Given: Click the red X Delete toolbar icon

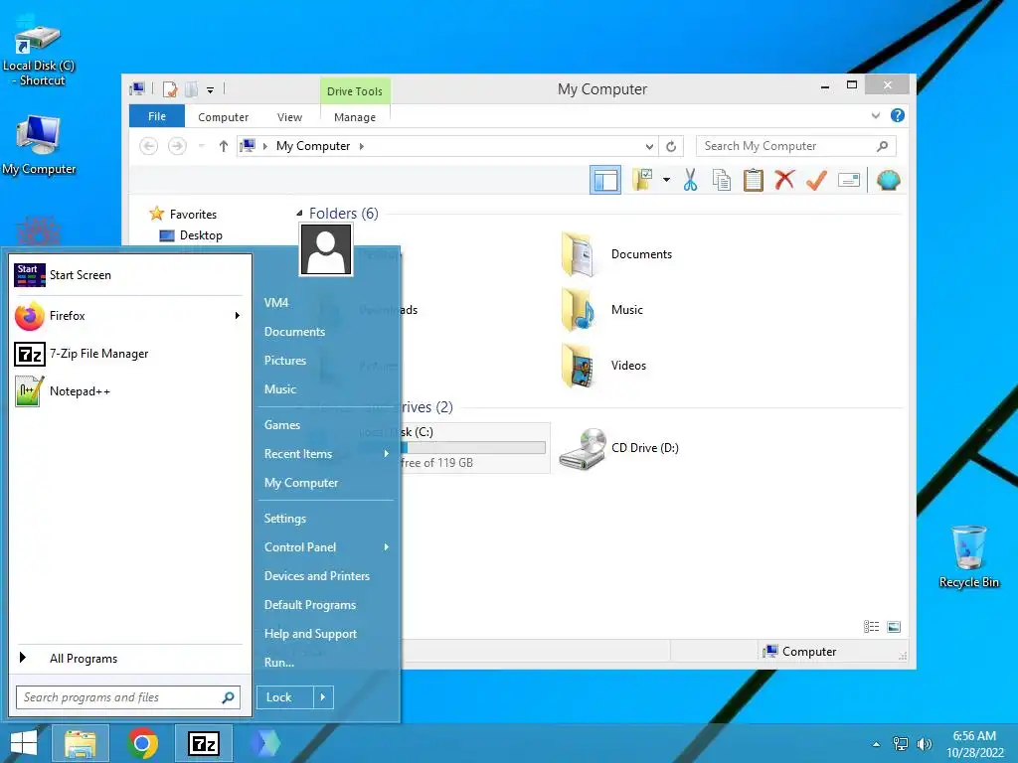Looking at the screenshot, I should (784, 179).
